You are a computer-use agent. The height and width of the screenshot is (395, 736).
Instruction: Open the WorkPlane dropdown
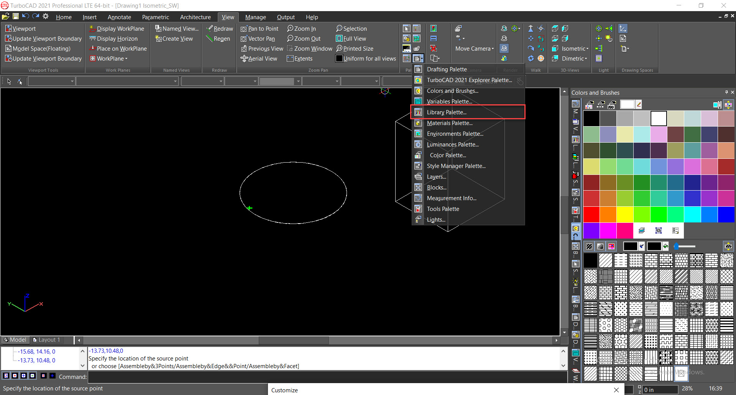tap(108, 59)
